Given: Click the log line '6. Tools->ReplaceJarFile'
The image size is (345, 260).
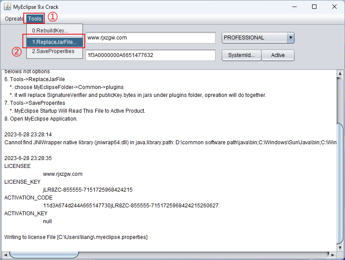Looking at the screenshot, I should click(35, 79).
